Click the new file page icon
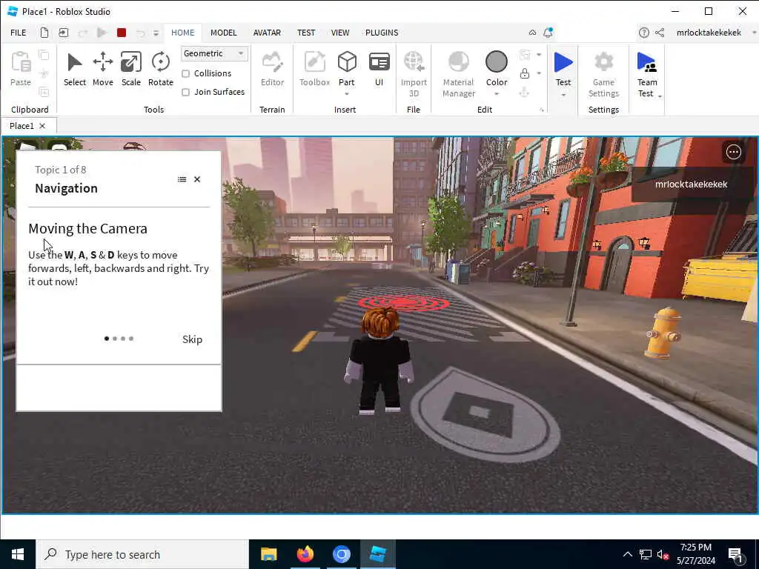759x569 pixels. click(44, 33)
